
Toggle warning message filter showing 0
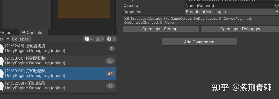100,39
